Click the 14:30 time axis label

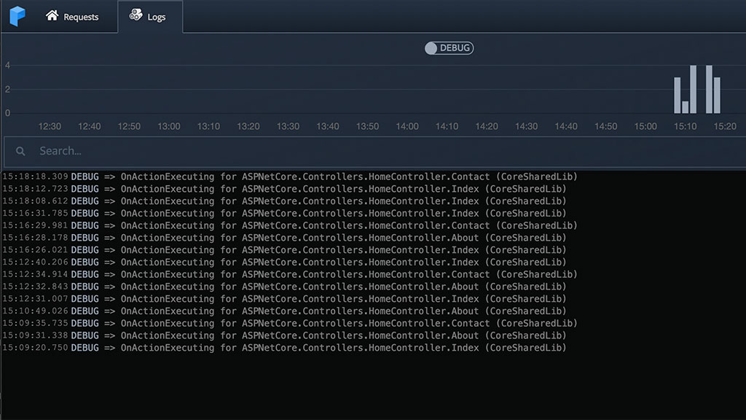point(526,127)
